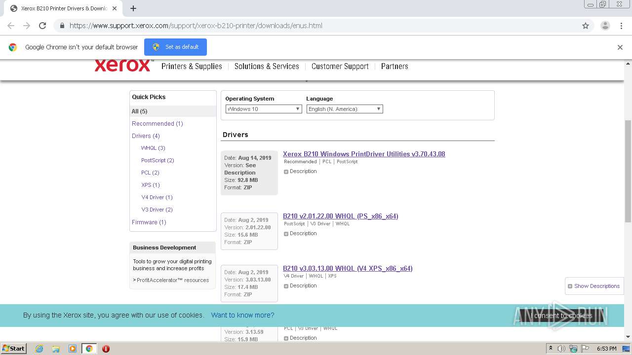Click Want to know more about cookies
This screenshot has height=355, width=632.
[x=242, y=315]
